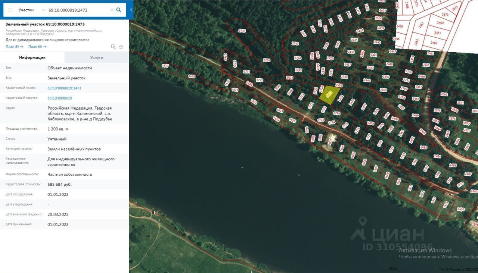Screen dimensions: 478x273
Task: Select parcel 2736 on the map
Action: click(x=266, y=60)
